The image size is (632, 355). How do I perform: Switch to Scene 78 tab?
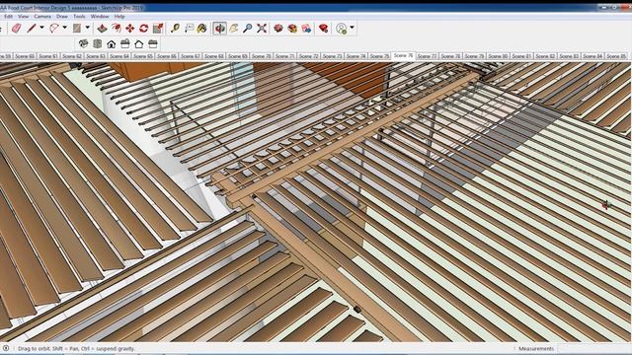(x=450, y=56)
